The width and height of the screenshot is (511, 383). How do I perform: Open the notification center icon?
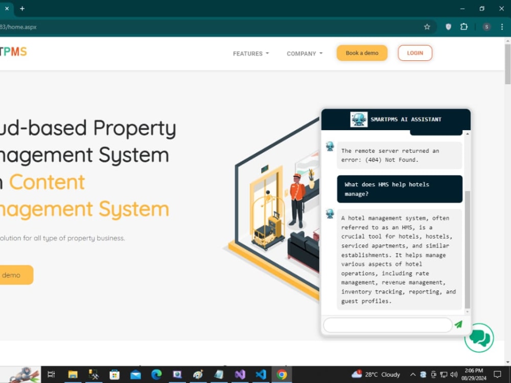(x=497, y=374)
